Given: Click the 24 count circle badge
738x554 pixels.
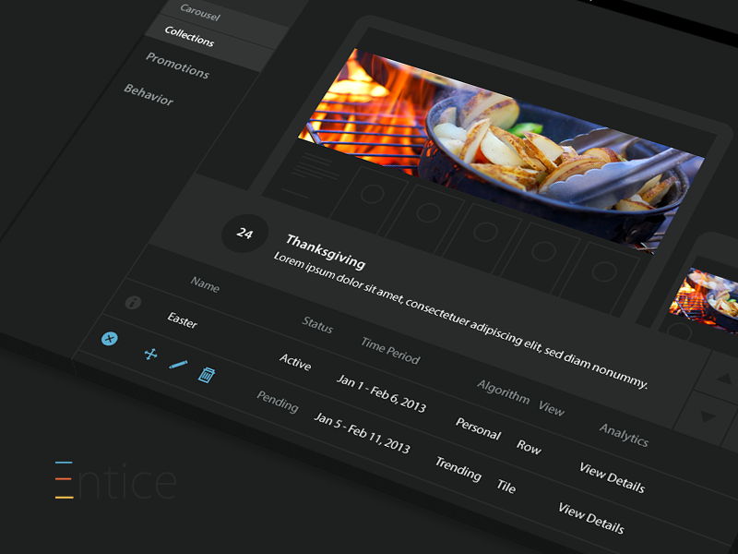Looking at the screenshot, I should (244, 234).
